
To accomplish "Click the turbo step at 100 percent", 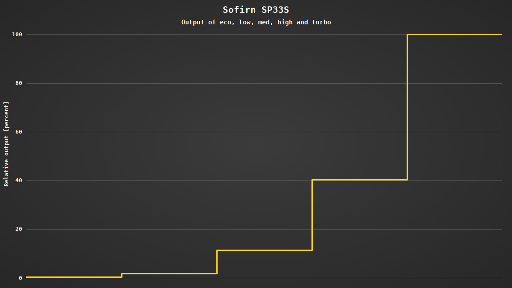I will point(455,34).
